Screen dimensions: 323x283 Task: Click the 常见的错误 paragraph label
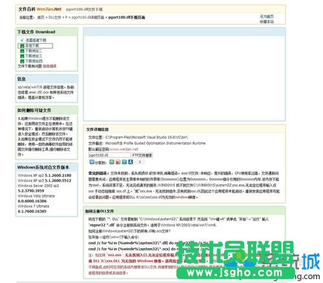pyautogui.click(x=99, y=173)
